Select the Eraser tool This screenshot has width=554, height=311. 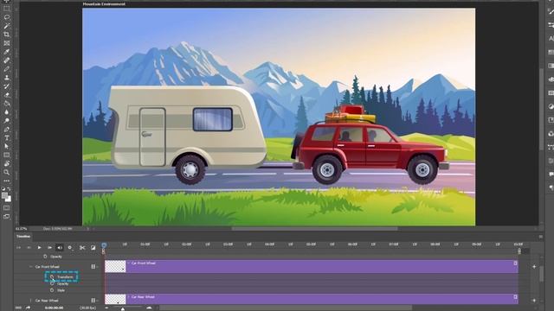pyautogui.click(x=6, y=95)
